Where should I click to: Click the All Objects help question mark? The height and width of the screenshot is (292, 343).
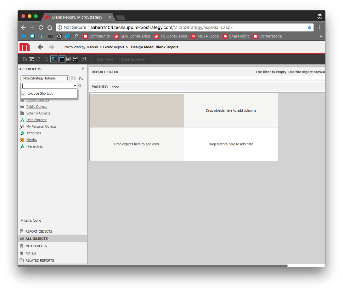(83, 69)
